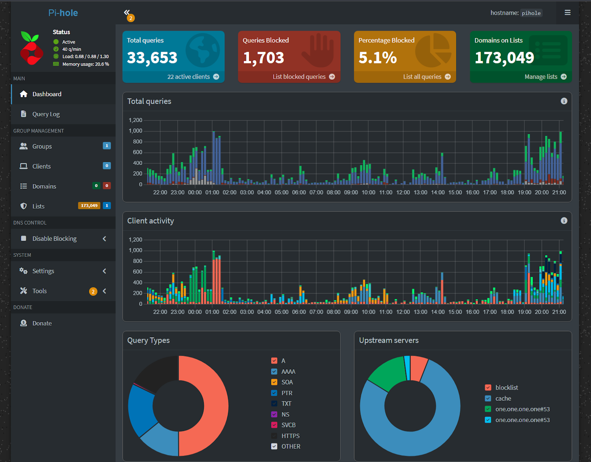Click pie chart icon in Percentage Blocked card

click(x=433, y=51)
